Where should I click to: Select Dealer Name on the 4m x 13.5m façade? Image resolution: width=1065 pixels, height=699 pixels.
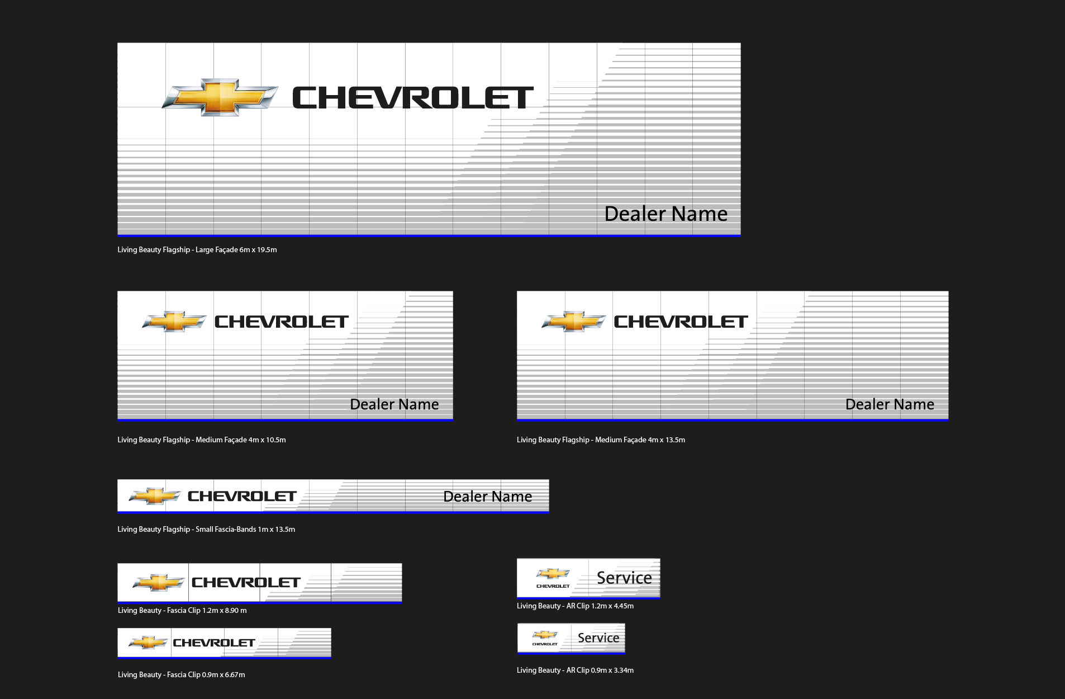coord(890,404)
